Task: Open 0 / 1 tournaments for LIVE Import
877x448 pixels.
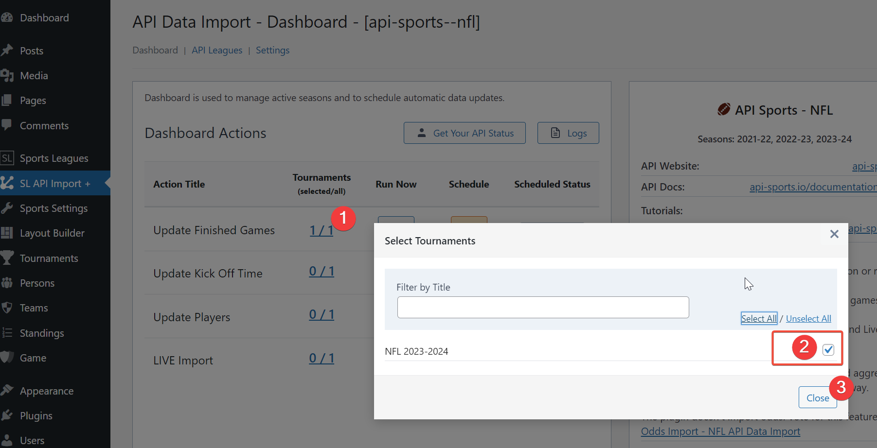Action: [x=322, y=358]
